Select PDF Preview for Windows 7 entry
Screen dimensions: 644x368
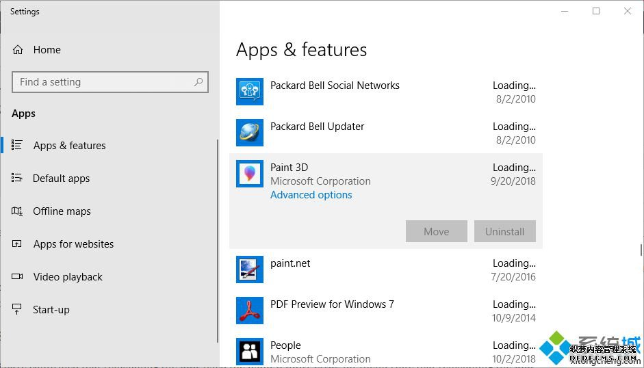point(386,311)
